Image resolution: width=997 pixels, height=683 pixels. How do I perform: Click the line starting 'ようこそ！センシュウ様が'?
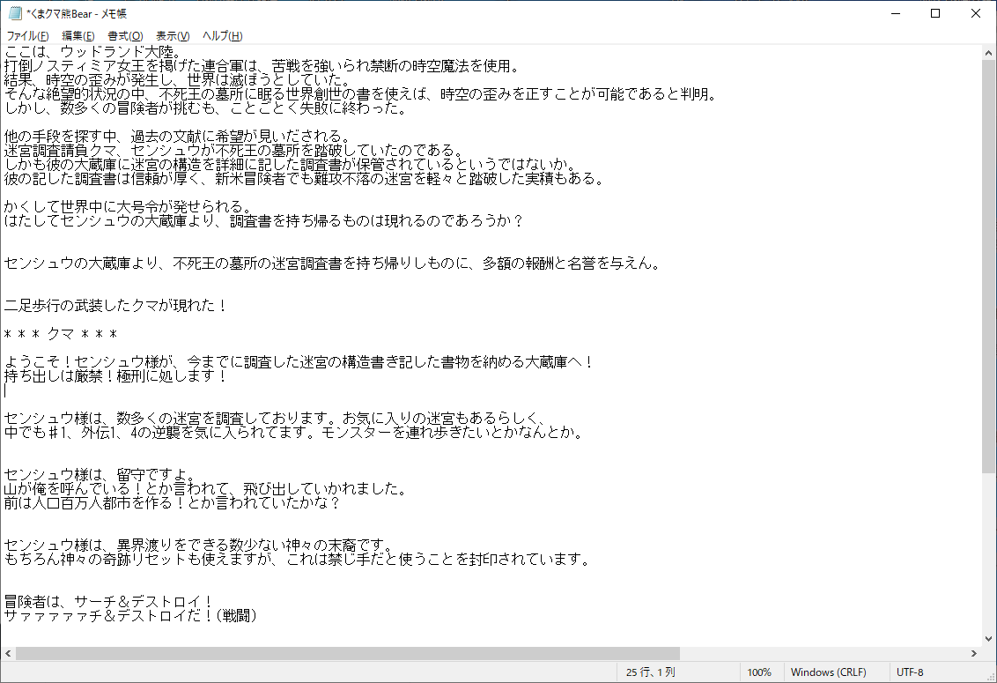coord(299,361)
